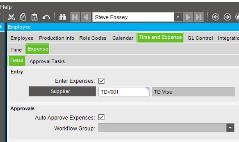Uncheck the Enter Expenses checkbox
239x142 pixels.
coord(101,81)
